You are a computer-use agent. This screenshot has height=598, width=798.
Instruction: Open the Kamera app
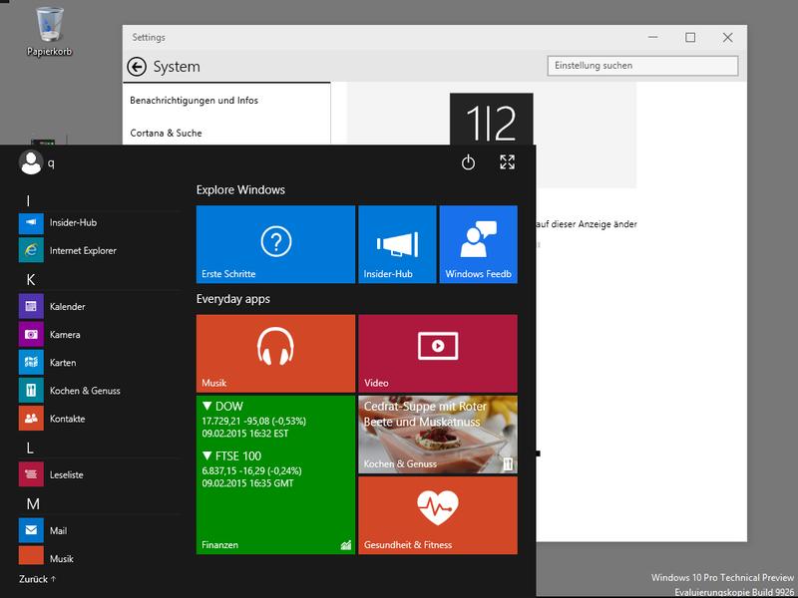click(x=99, y=335)
